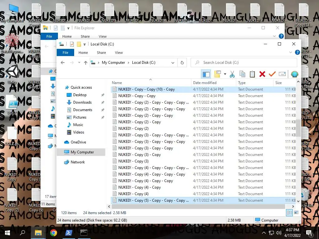319x239 pixels.
Task: Click help icon in Local Disk window
Action: point(297,52)
